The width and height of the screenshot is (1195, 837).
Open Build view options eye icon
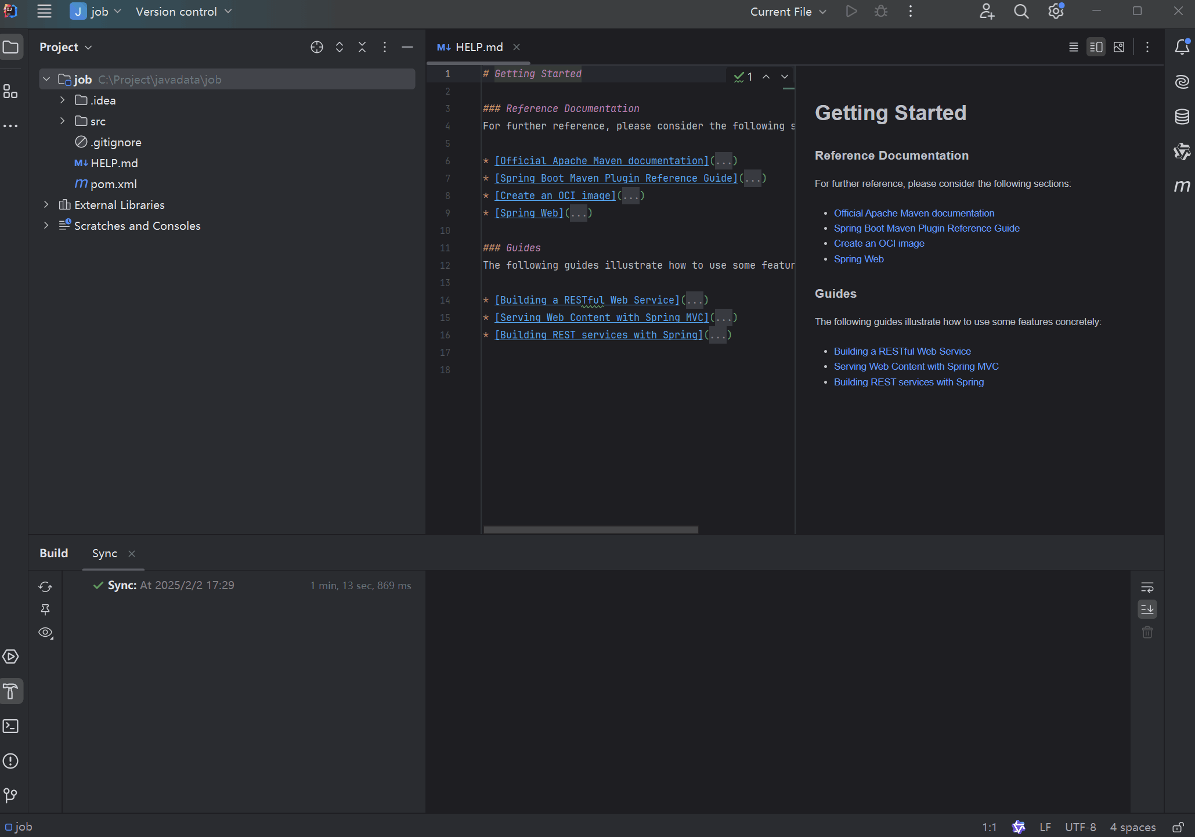45,633
